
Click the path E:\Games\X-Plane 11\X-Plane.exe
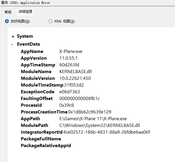tap(93, 119)
